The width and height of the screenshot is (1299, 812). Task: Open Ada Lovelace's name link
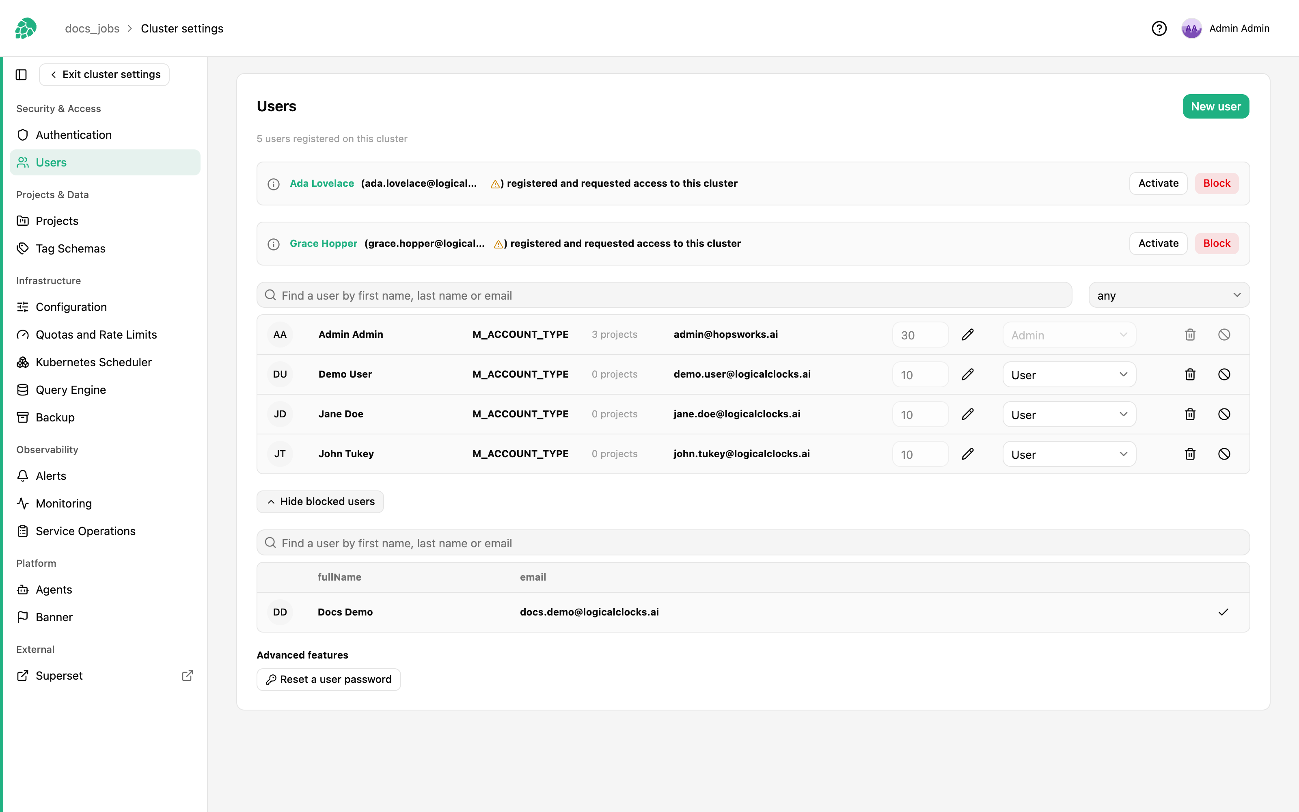click(x=322, y=183)
